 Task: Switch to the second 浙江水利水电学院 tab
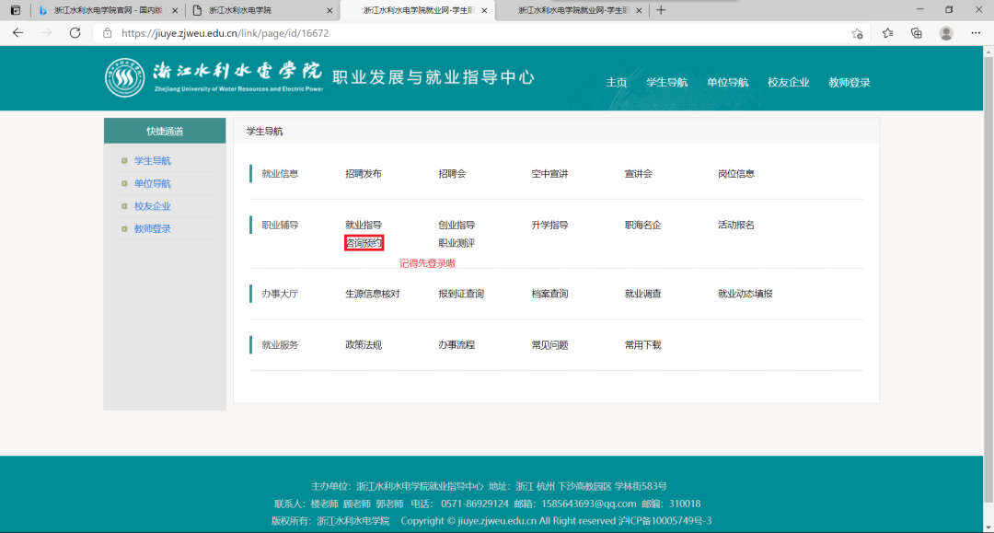[262, 10]
